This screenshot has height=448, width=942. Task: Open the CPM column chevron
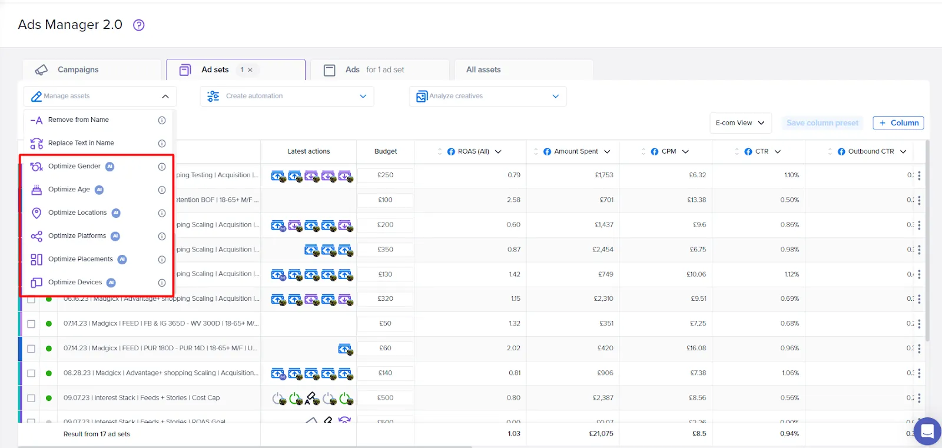coord(685,152)
